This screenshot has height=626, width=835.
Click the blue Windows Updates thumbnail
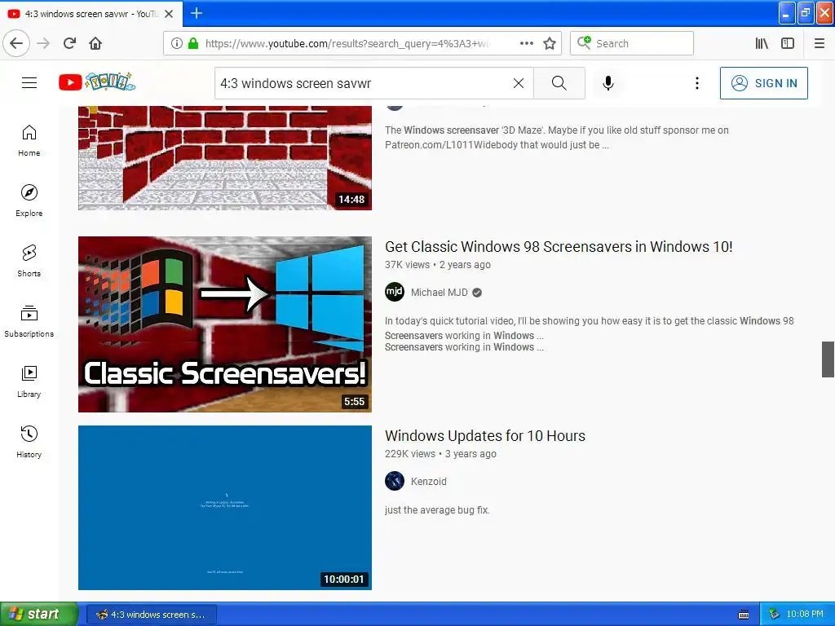click(x=225, y=507)
